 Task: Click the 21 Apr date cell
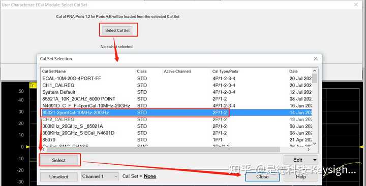tap(300, 140)
